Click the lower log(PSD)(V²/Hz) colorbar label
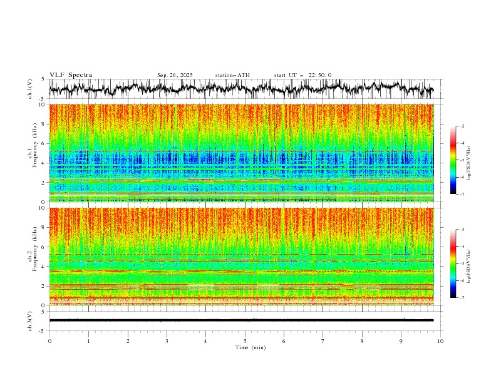The width and height of the screenshot is (496, 383). [469, 267]
